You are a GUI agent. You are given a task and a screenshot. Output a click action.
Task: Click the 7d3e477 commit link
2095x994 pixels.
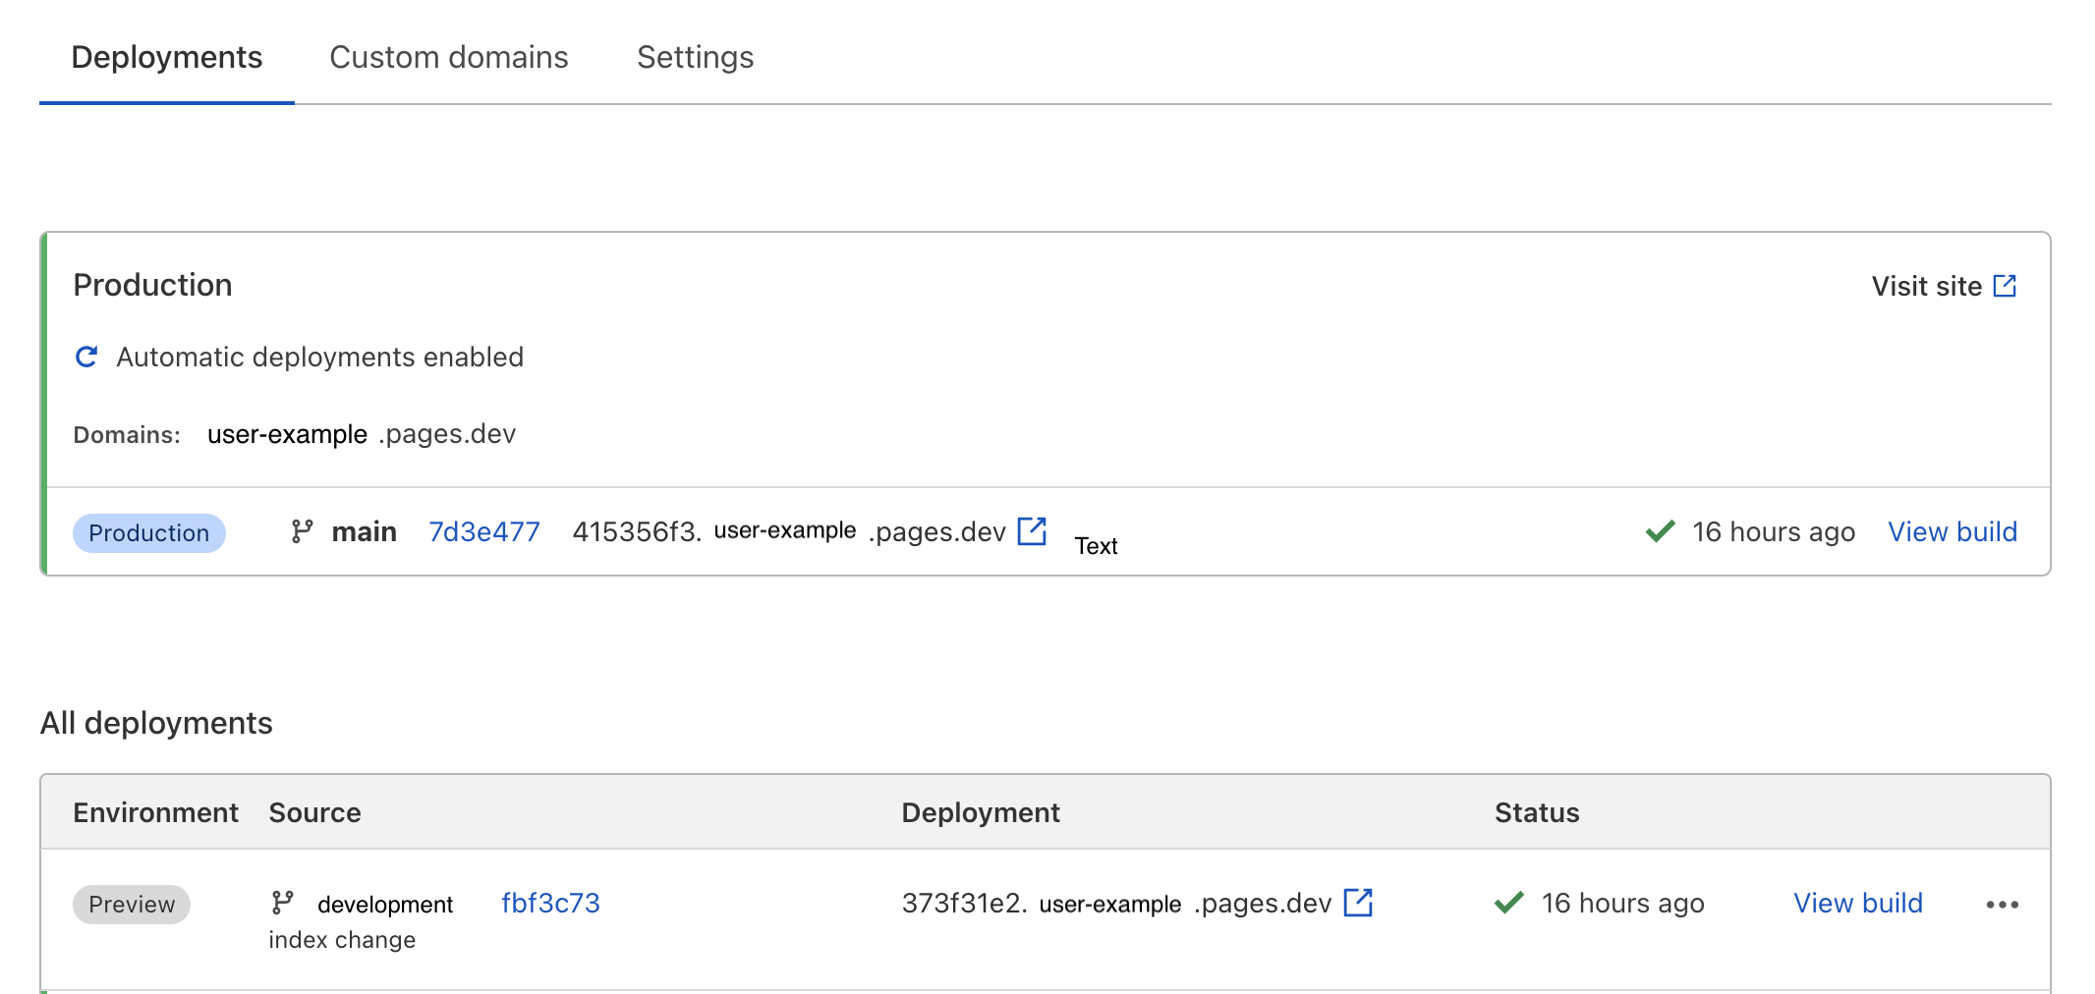click(483, 531)
